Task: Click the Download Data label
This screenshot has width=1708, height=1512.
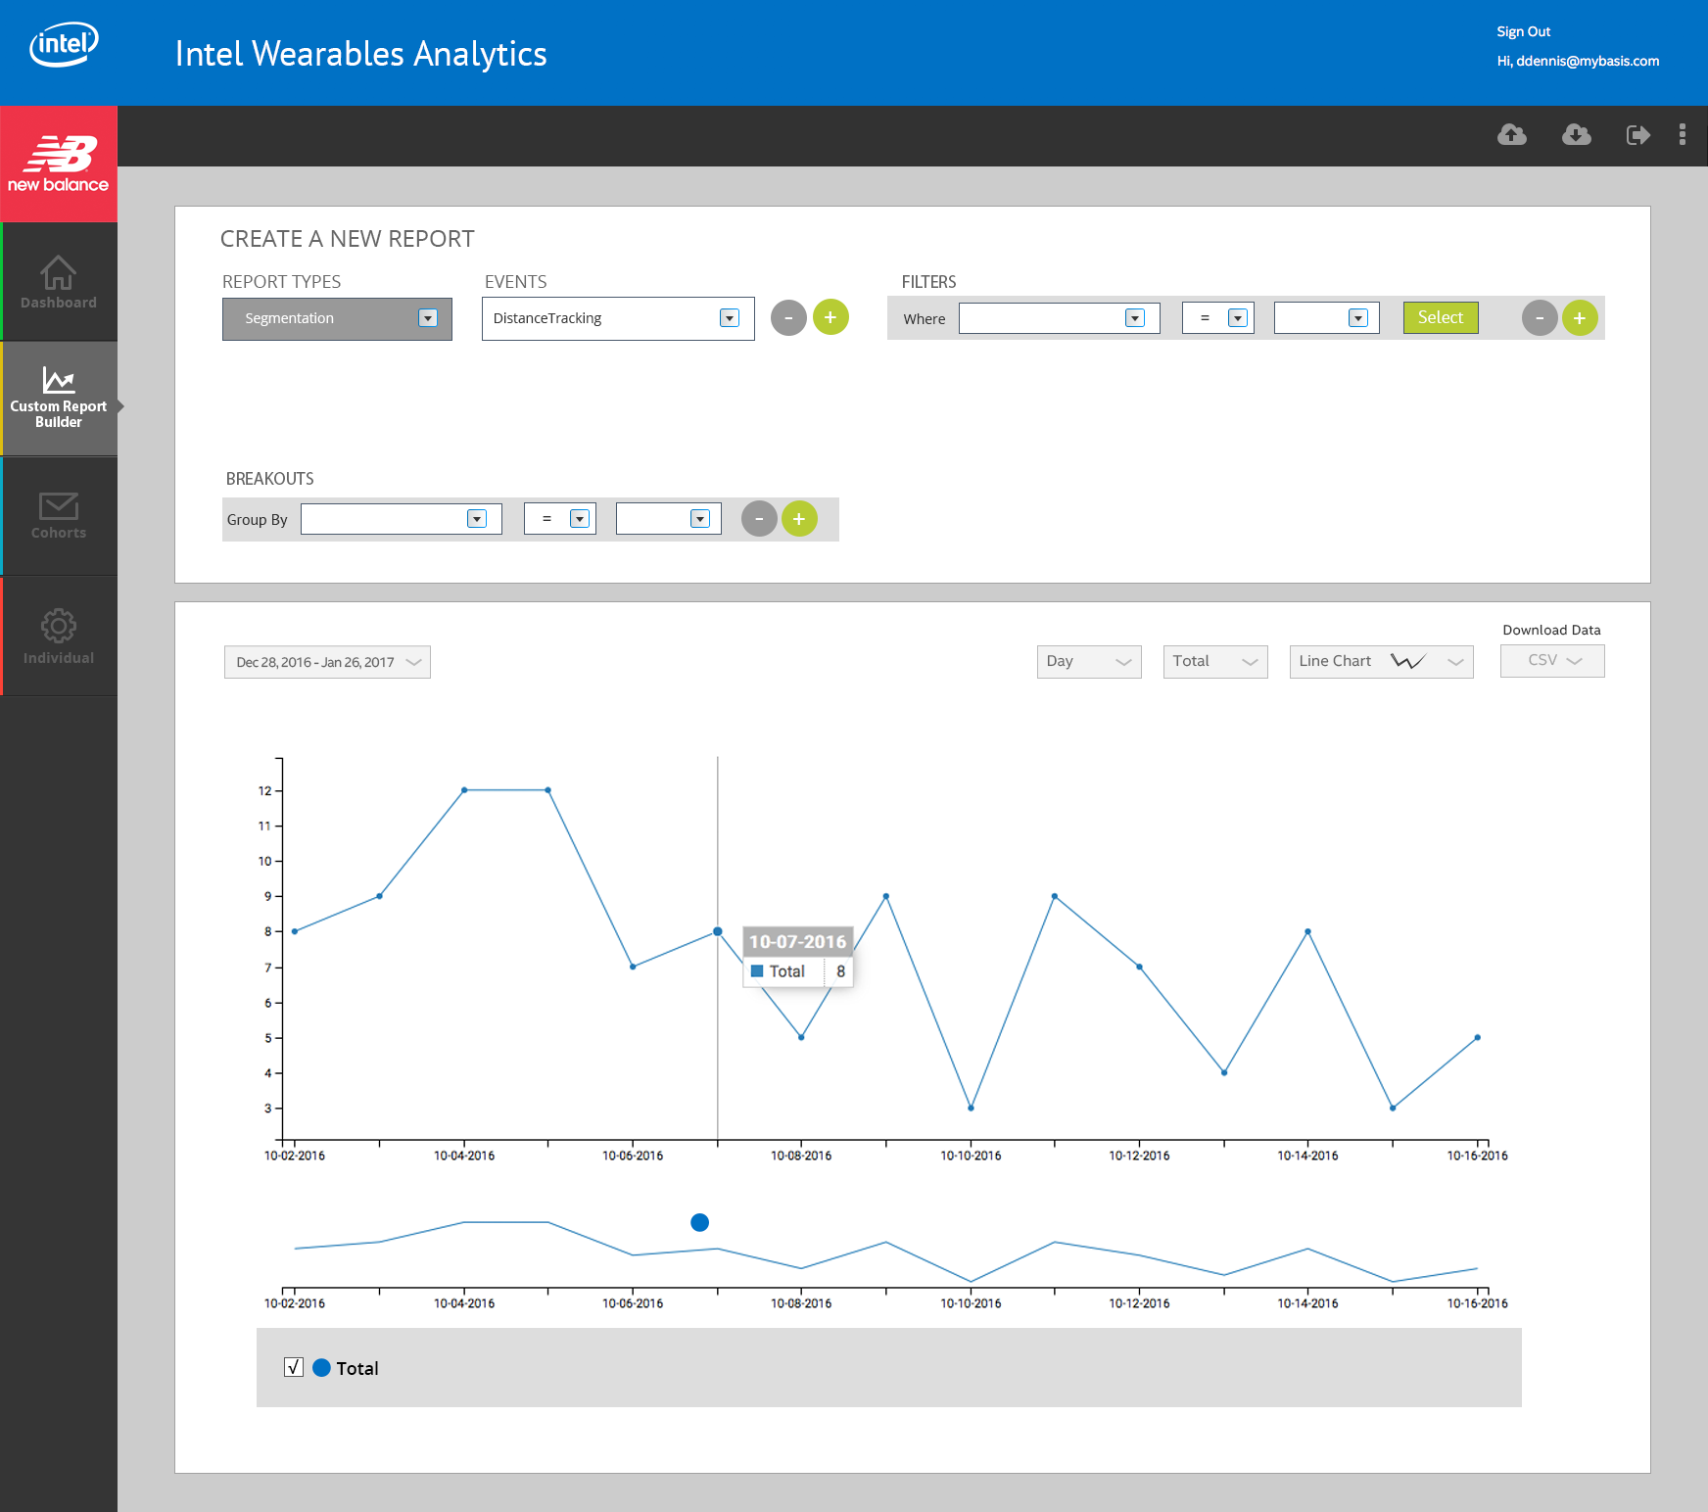Action: (1551, 630)
